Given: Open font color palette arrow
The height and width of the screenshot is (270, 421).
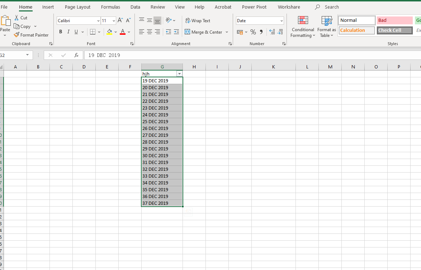Looking at the screenshot, I should click(x=129, y=32).
